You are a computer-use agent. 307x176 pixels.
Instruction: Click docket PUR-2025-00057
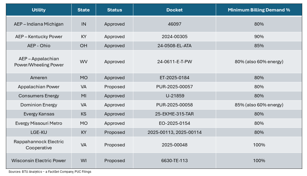[x=174, y=87]
